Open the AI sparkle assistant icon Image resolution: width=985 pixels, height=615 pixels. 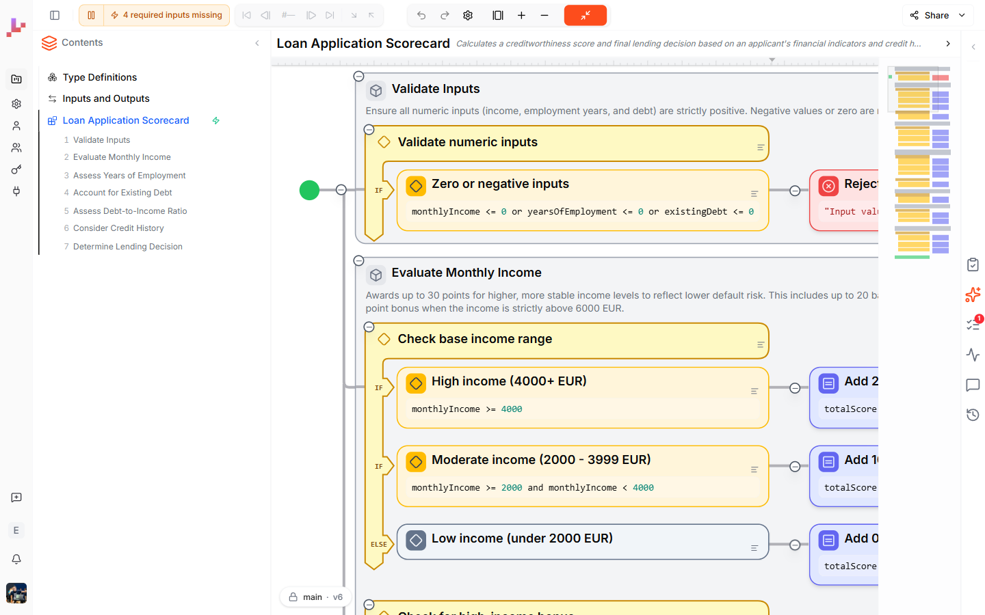[x=973, y=295]
